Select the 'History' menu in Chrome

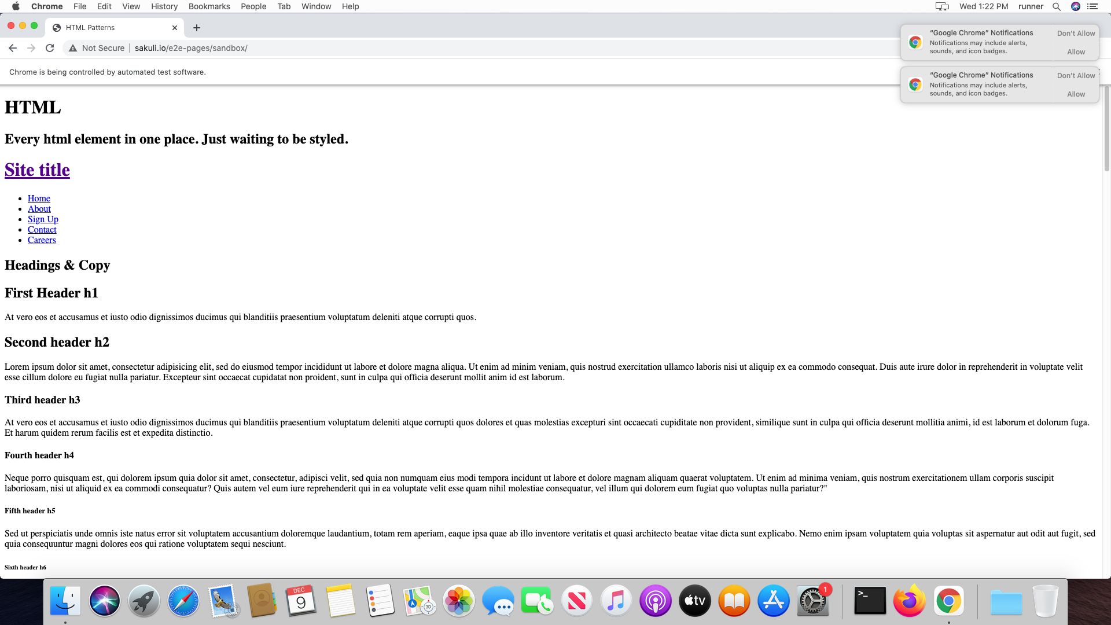[164, 7]
